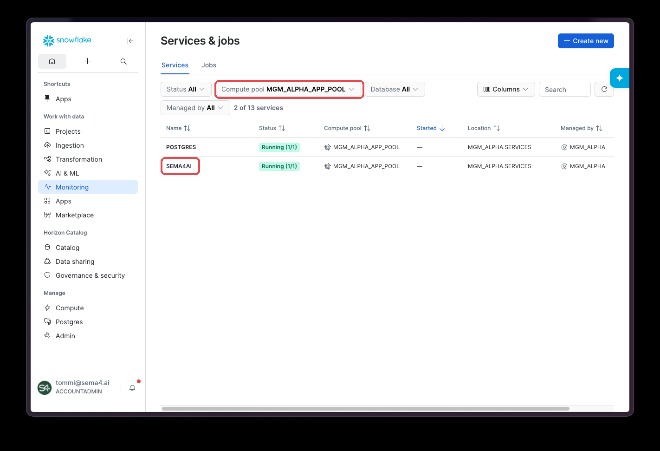Sort by the Compute pool column
The width and height of the screenshot is (660, 451).
[x=347, y=128]
